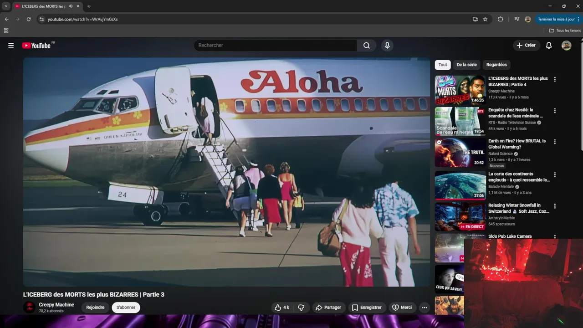583x328 pixels.
Task: Click the address bar URL
Action: click(x=82, y=19)
